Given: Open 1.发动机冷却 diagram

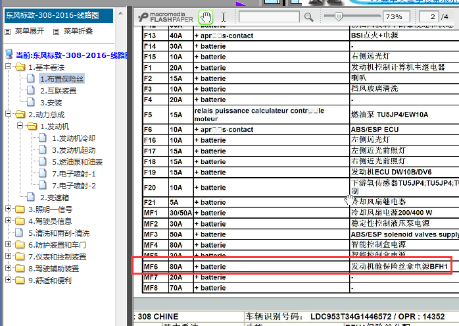Looking at the screenshot, I should tap(74, 138).
